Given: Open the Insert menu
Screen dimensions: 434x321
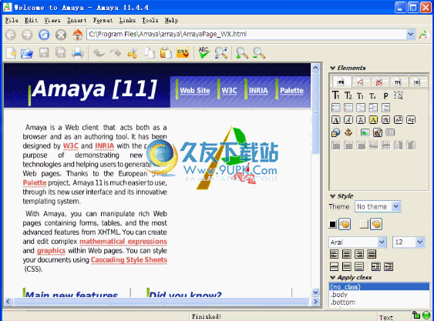Looking at the screenshot, I should click(x=76, y=20).
